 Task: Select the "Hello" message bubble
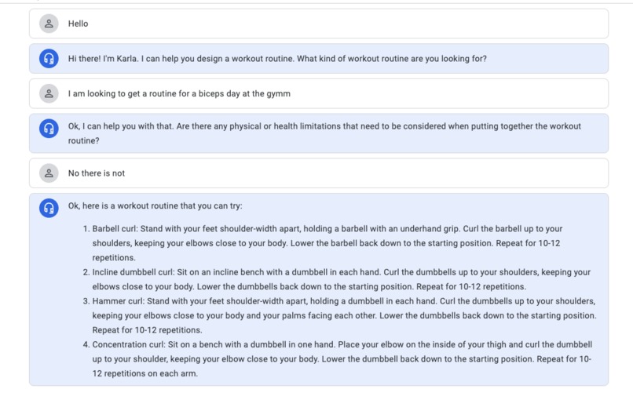[x=319, y=24]
